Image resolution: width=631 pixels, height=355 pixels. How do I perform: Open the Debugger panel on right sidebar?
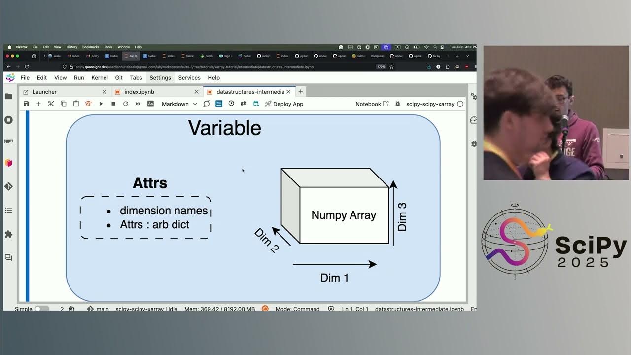click(474, 143)
